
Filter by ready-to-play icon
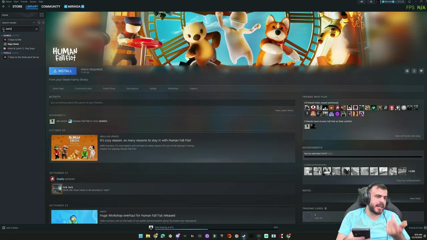pos(43,23)
